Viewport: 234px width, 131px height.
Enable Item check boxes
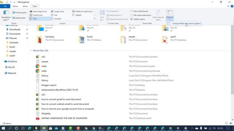point(132,11)
